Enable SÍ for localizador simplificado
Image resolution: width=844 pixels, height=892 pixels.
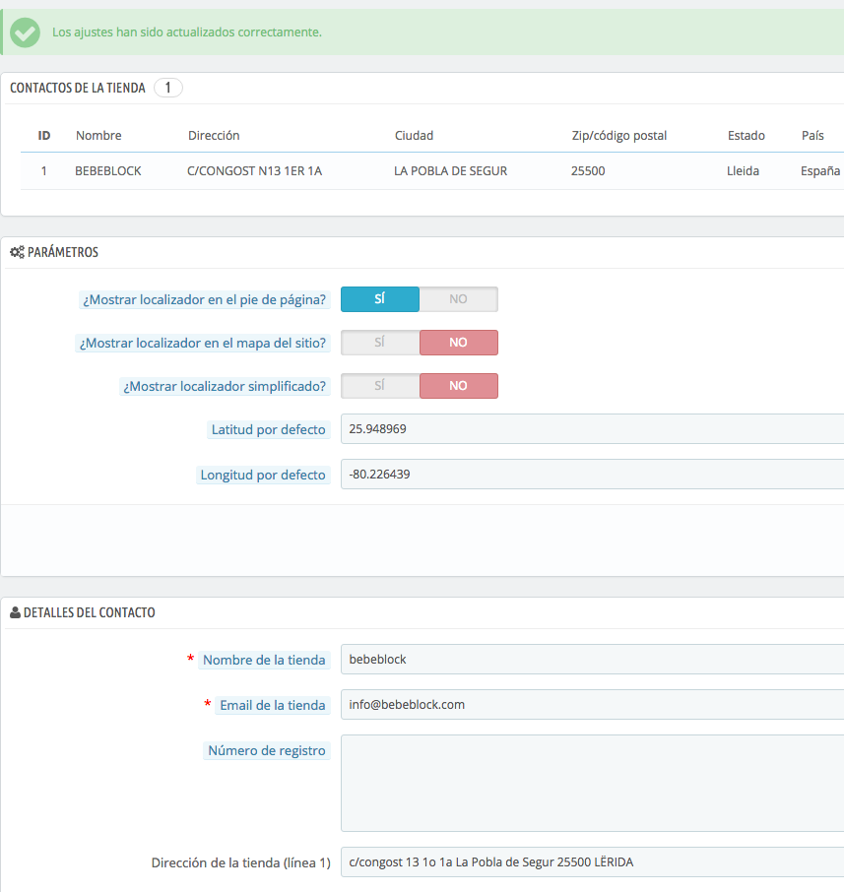point(380,386)
